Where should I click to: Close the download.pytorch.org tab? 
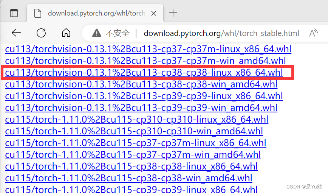point(154,13)
